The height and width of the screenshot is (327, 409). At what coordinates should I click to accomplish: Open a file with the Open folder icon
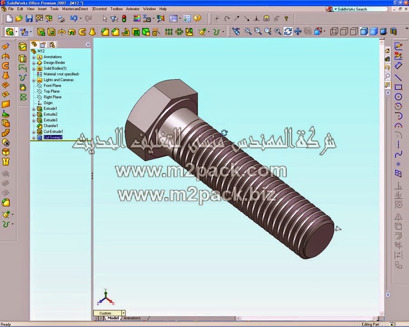tap(19, 19)
